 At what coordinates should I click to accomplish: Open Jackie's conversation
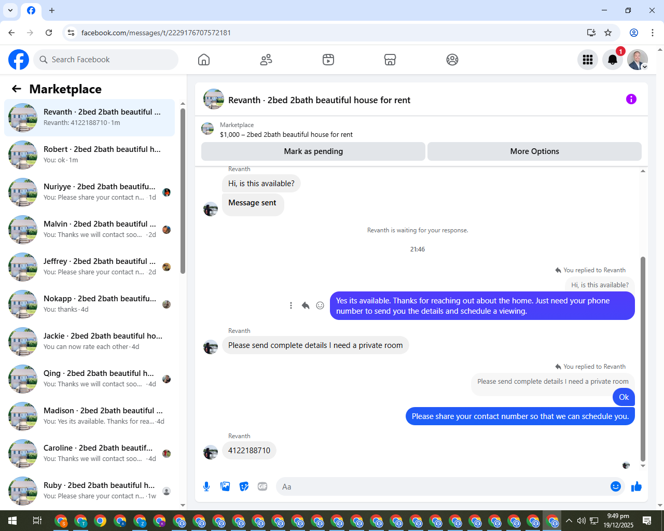(89, 341)
